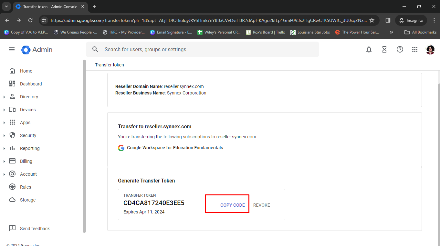Click the Devices icon in sidebar
Image resolution: width=440 pixels, height=246 pixels.
[12, 110]
